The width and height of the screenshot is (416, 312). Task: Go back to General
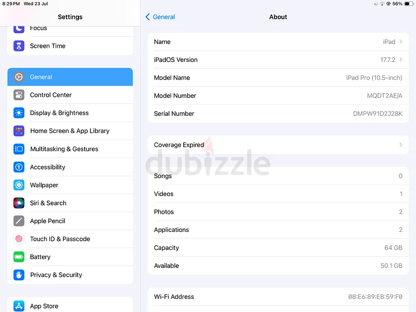coord(160,17)
